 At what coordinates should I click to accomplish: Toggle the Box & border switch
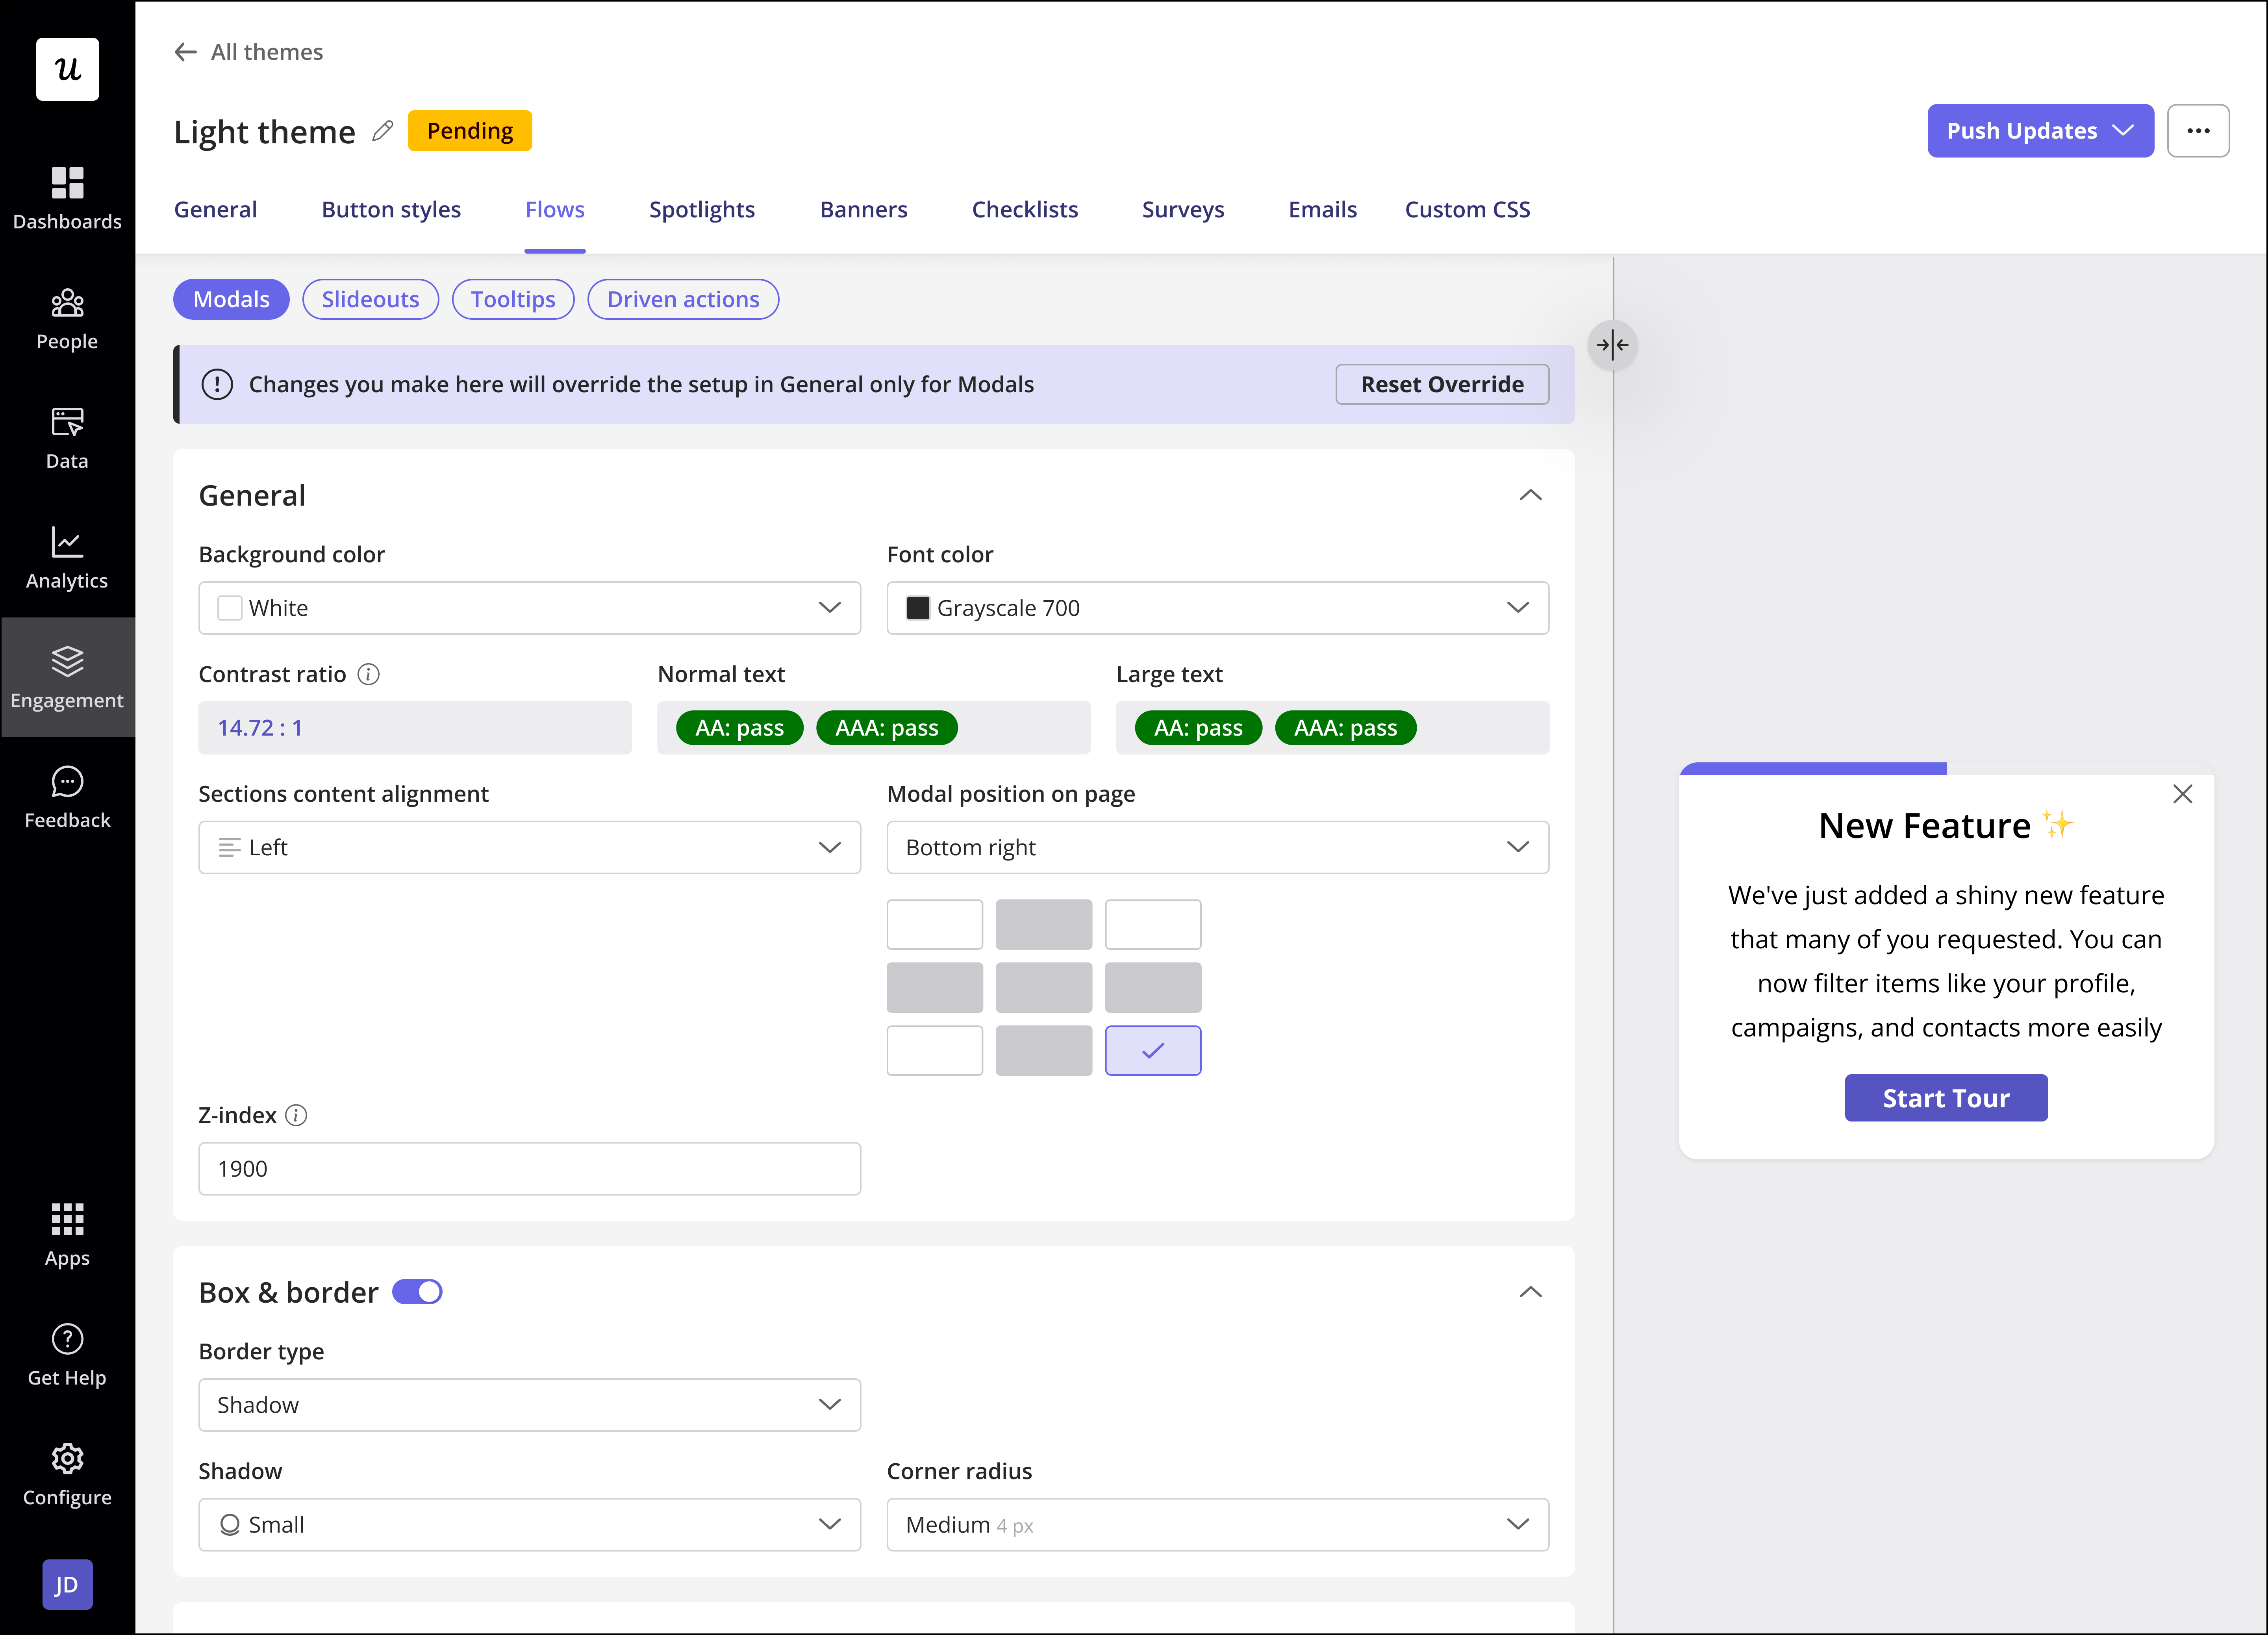[x=417, y=1292]
